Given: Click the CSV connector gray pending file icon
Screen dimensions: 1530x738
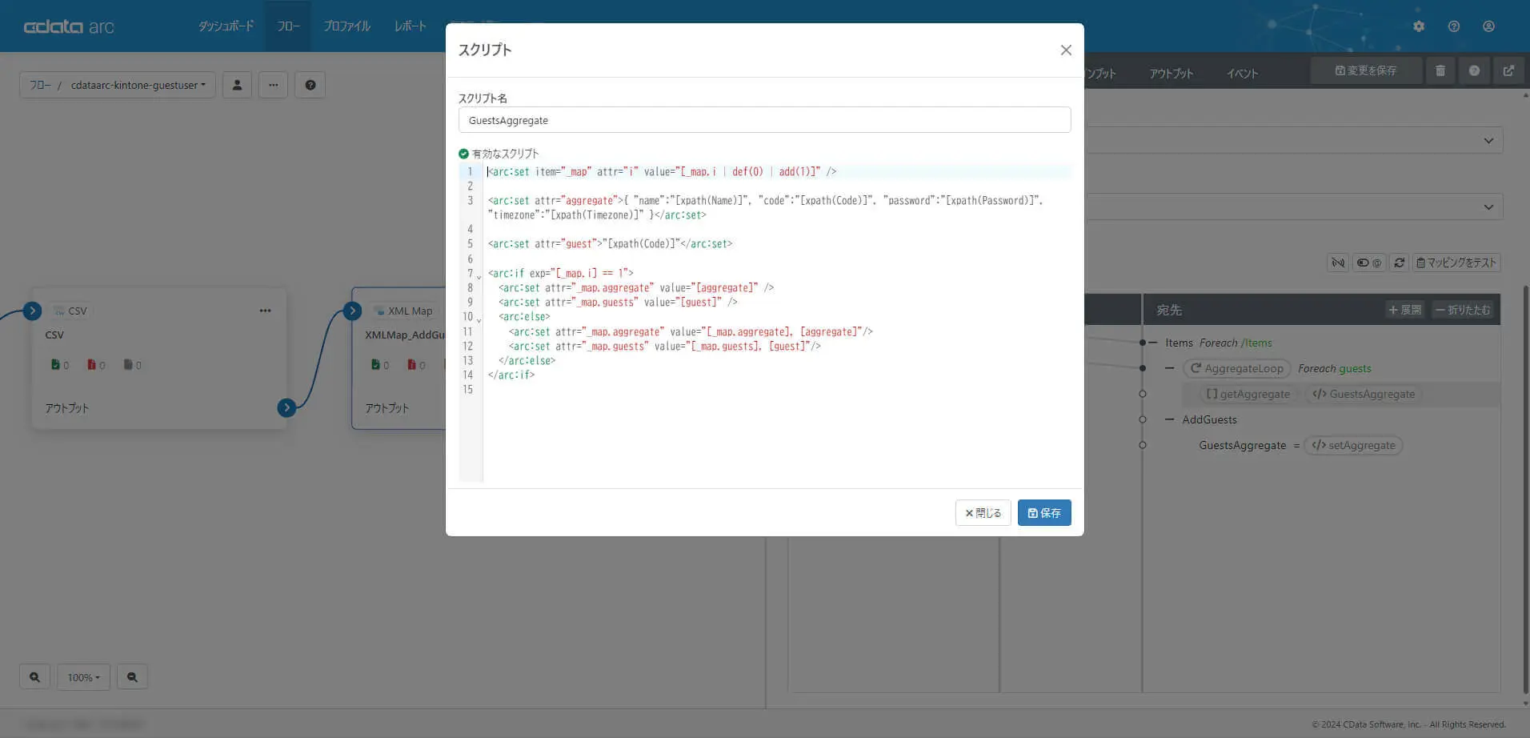Looking at the screenshot, I should (x=127, y=365).
